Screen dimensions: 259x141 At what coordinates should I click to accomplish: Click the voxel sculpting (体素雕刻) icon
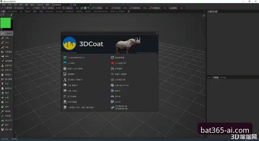(112, 69)
